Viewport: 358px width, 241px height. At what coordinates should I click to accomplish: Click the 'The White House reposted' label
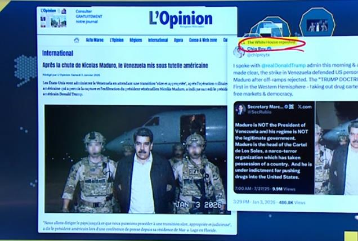(x=271, y=42)
